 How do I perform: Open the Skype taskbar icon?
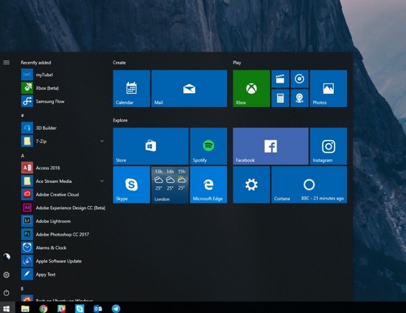pos(79,308)
